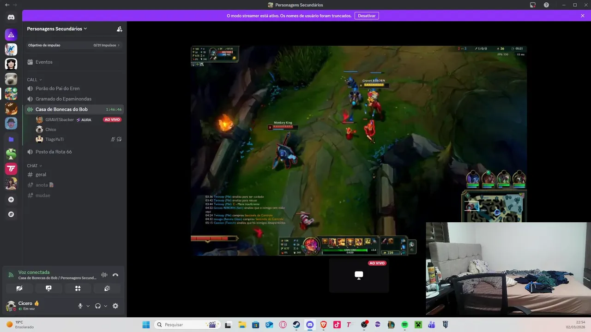Open Spotify from the taskbar
Image resolution: width=591 pixels, height=332 pixels.
404,325
